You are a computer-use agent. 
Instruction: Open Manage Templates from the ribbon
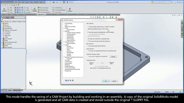[34, 10]
